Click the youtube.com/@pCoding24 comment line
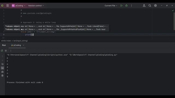The height and width of the screenshot is (98, 175). [x=36, y=13]
